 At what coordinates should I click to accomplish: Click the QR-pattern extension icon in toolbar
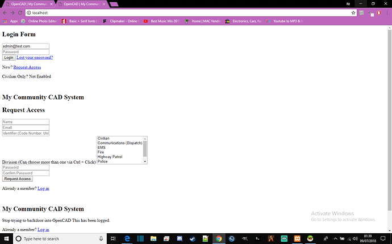click(x=361, y=12)
